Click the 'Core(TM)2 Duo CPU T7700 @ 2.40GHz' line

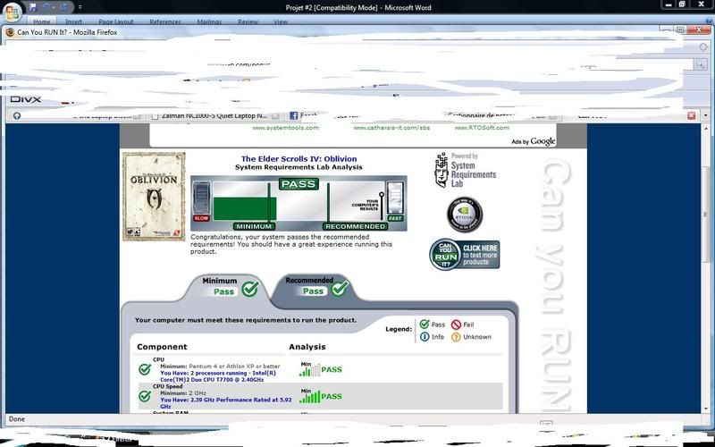pyautogui.click(x=212, y=379)
